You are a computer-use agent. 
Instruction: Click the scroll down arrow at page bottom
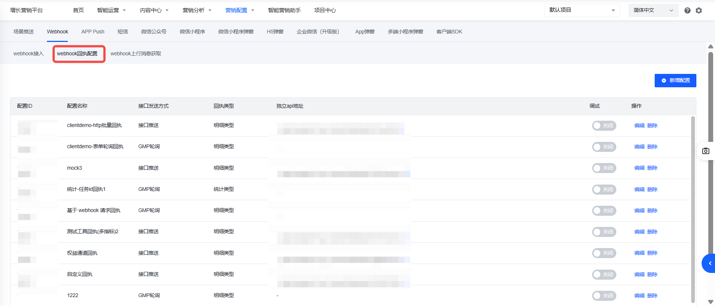711,302
